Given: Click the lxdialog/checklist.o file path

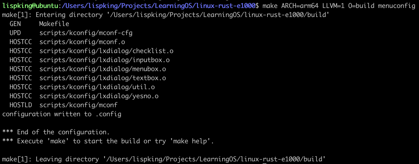Looking at the screenshot, I should tap(106, 51).
